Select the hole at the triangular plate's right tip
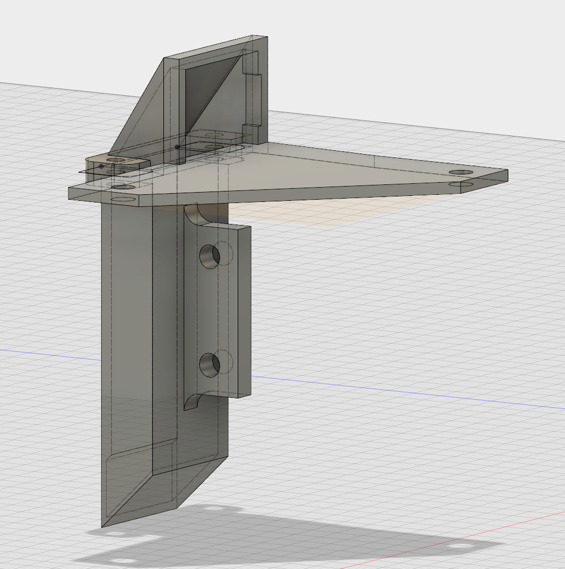The width and height of the screenshot is (565, 569). (461, 172)
